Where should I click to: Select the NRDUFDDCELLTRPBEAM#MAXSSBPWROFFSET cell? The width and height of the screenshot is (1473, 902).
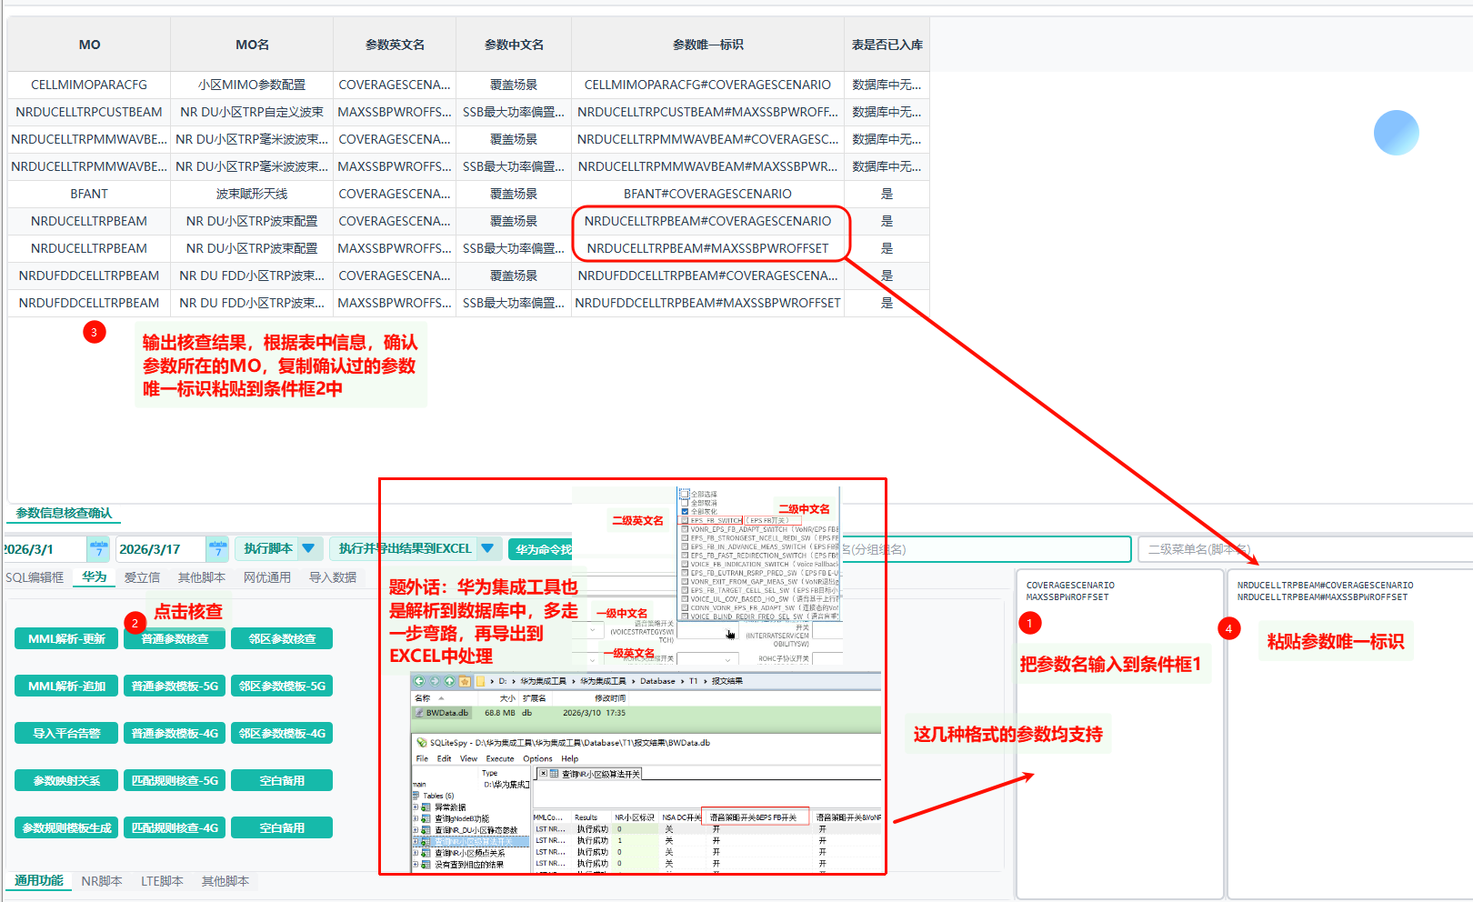point(707,303)
